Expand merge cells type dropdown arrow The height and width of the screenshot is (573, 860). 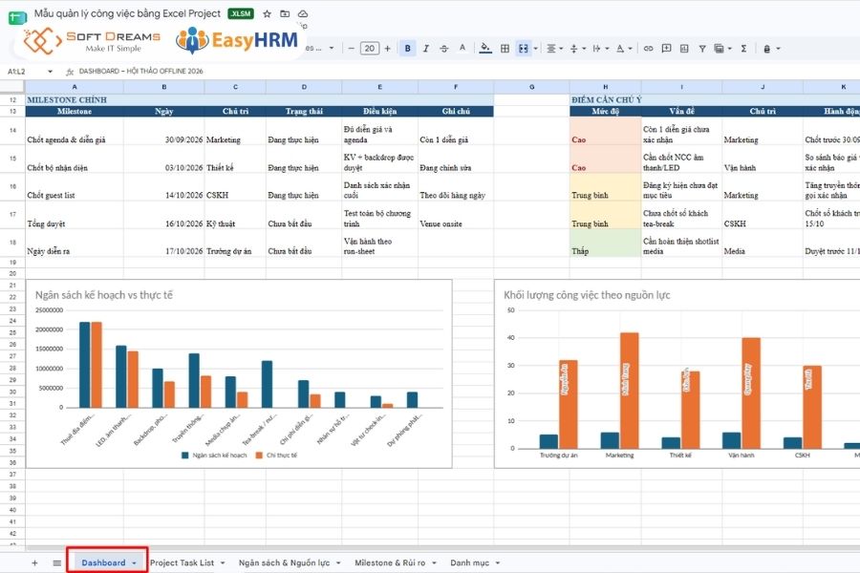pos(536,49)
